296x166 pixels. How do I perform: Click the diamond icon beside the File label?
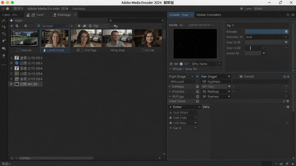pyautogui.click(x=90, y=26)
